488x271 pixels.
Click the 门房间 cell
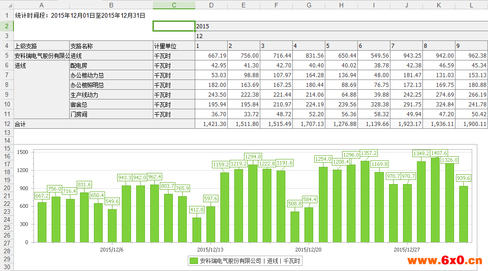pyautogui.click(x=111, y=114)
